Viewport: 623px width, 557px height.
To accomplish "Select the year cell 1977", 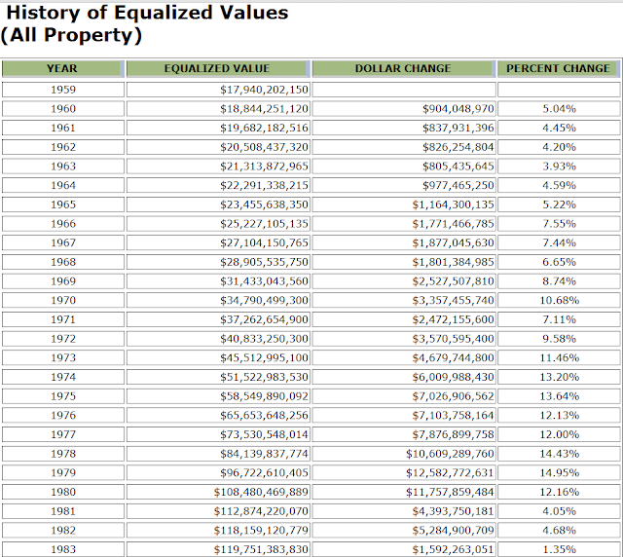I will point(63,434).
